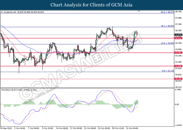
Task: Click the current price tag 55.870
Action: [x=178, y=35]
